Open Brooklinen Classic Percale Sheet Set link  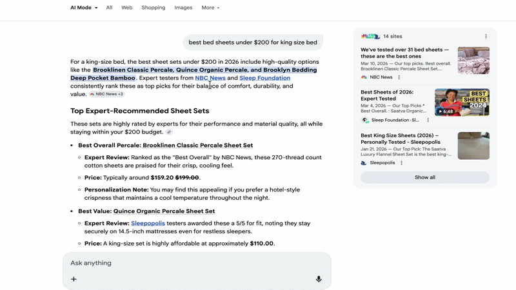coord(198,146)
